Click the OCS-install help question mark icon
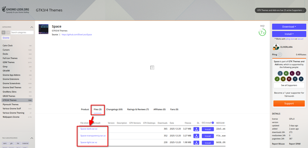 tap(212, 123)
